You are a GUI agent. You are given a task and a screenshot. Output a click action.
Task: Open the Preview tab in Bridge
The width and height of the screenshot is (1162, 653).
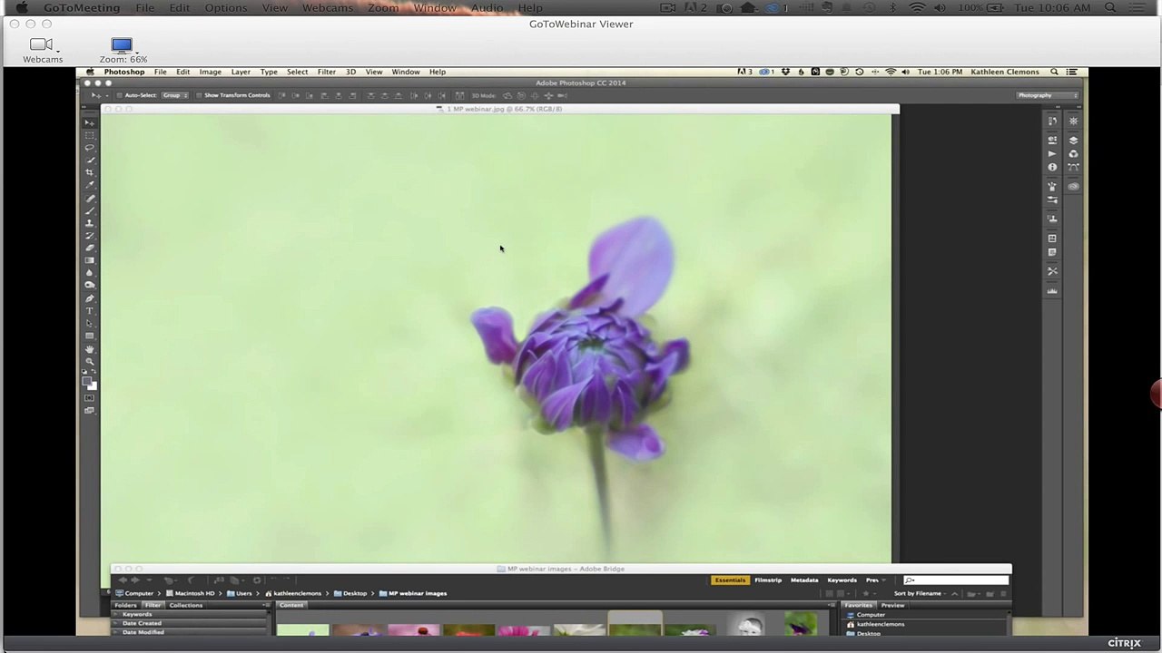coord(892,605)
